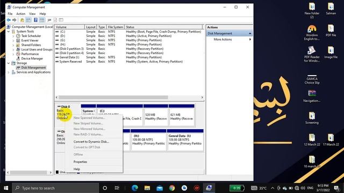Select Task Scheduler in the tree
Screen dimensions: 344x193
coord(31,36)
